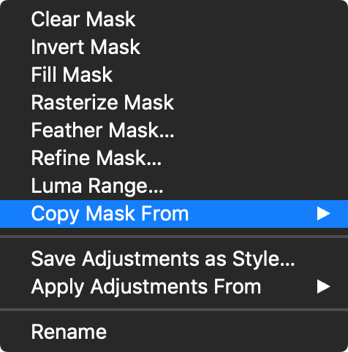Clear the current layer mask
Screen dimensions: 348x352
[x=174, y=19]
